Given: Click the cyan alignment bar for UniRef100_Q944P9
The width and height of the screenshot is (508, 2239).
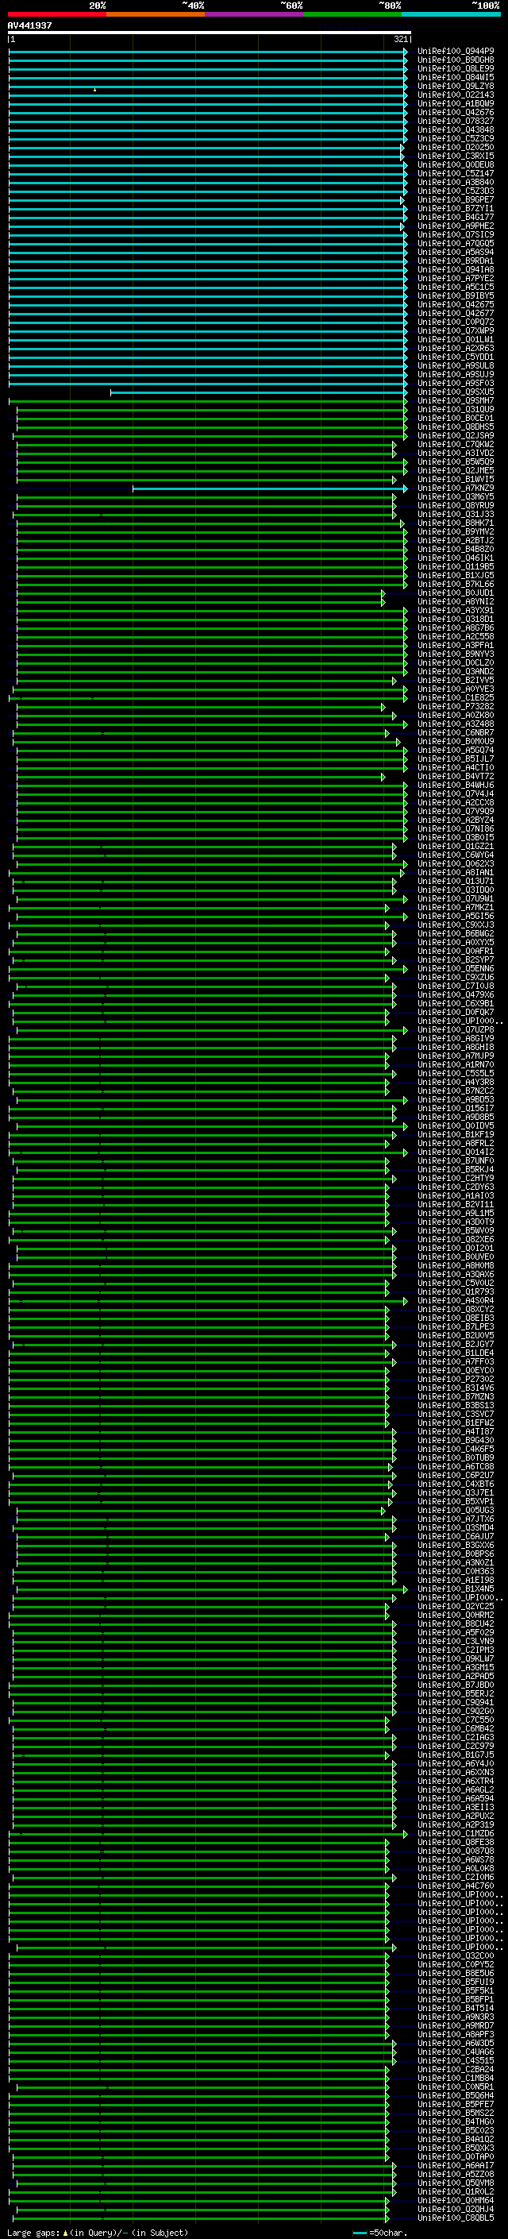Looking at the screenshot, I should pos(209,52).
